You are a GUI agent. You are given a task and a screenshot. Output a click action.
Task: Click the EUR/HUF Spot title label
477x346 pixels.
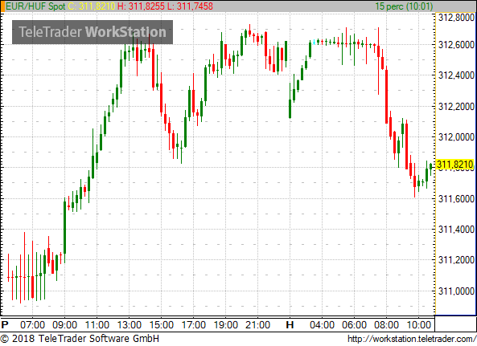tap(35, 6)
